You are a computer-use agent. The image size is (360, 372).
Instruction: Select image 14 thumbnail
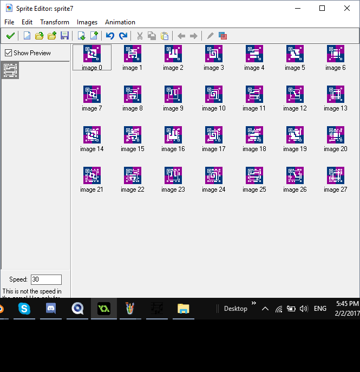click(92, 135)
